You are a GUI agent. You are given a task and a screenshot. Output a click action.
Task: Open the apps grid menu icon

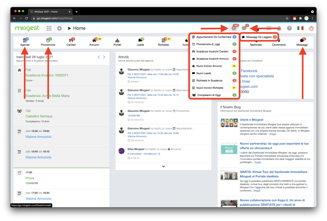[49, 28]
